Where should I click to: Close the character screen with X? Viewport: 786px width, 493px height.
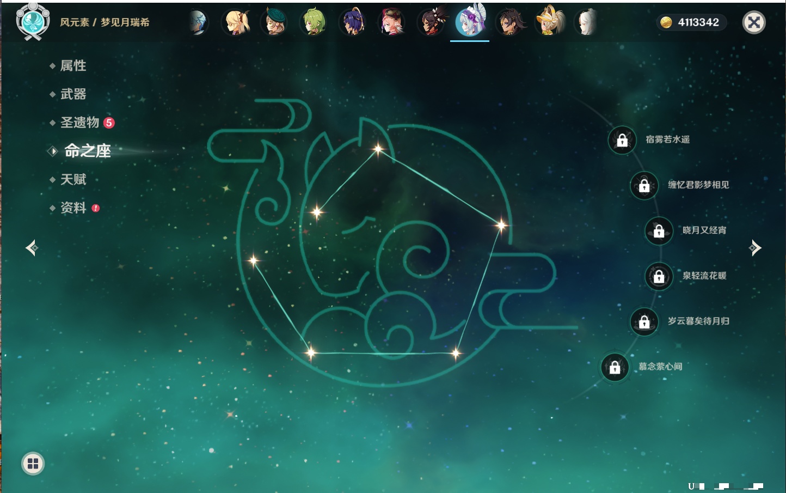[x=754, y=22]
